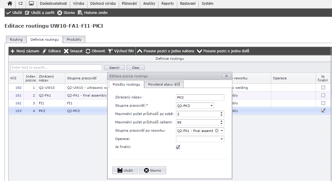Click the monitor icon in menu bar
This screenshot has height=181, width=332.
[31, 4]
